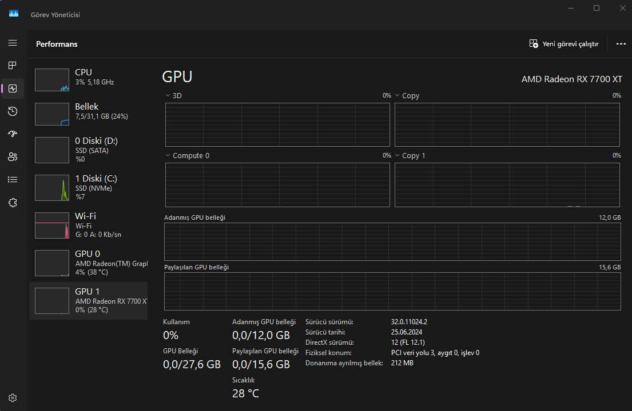Click the three-dot more options button
This screenshot has height=411, width=632.
tap(621, 44)
